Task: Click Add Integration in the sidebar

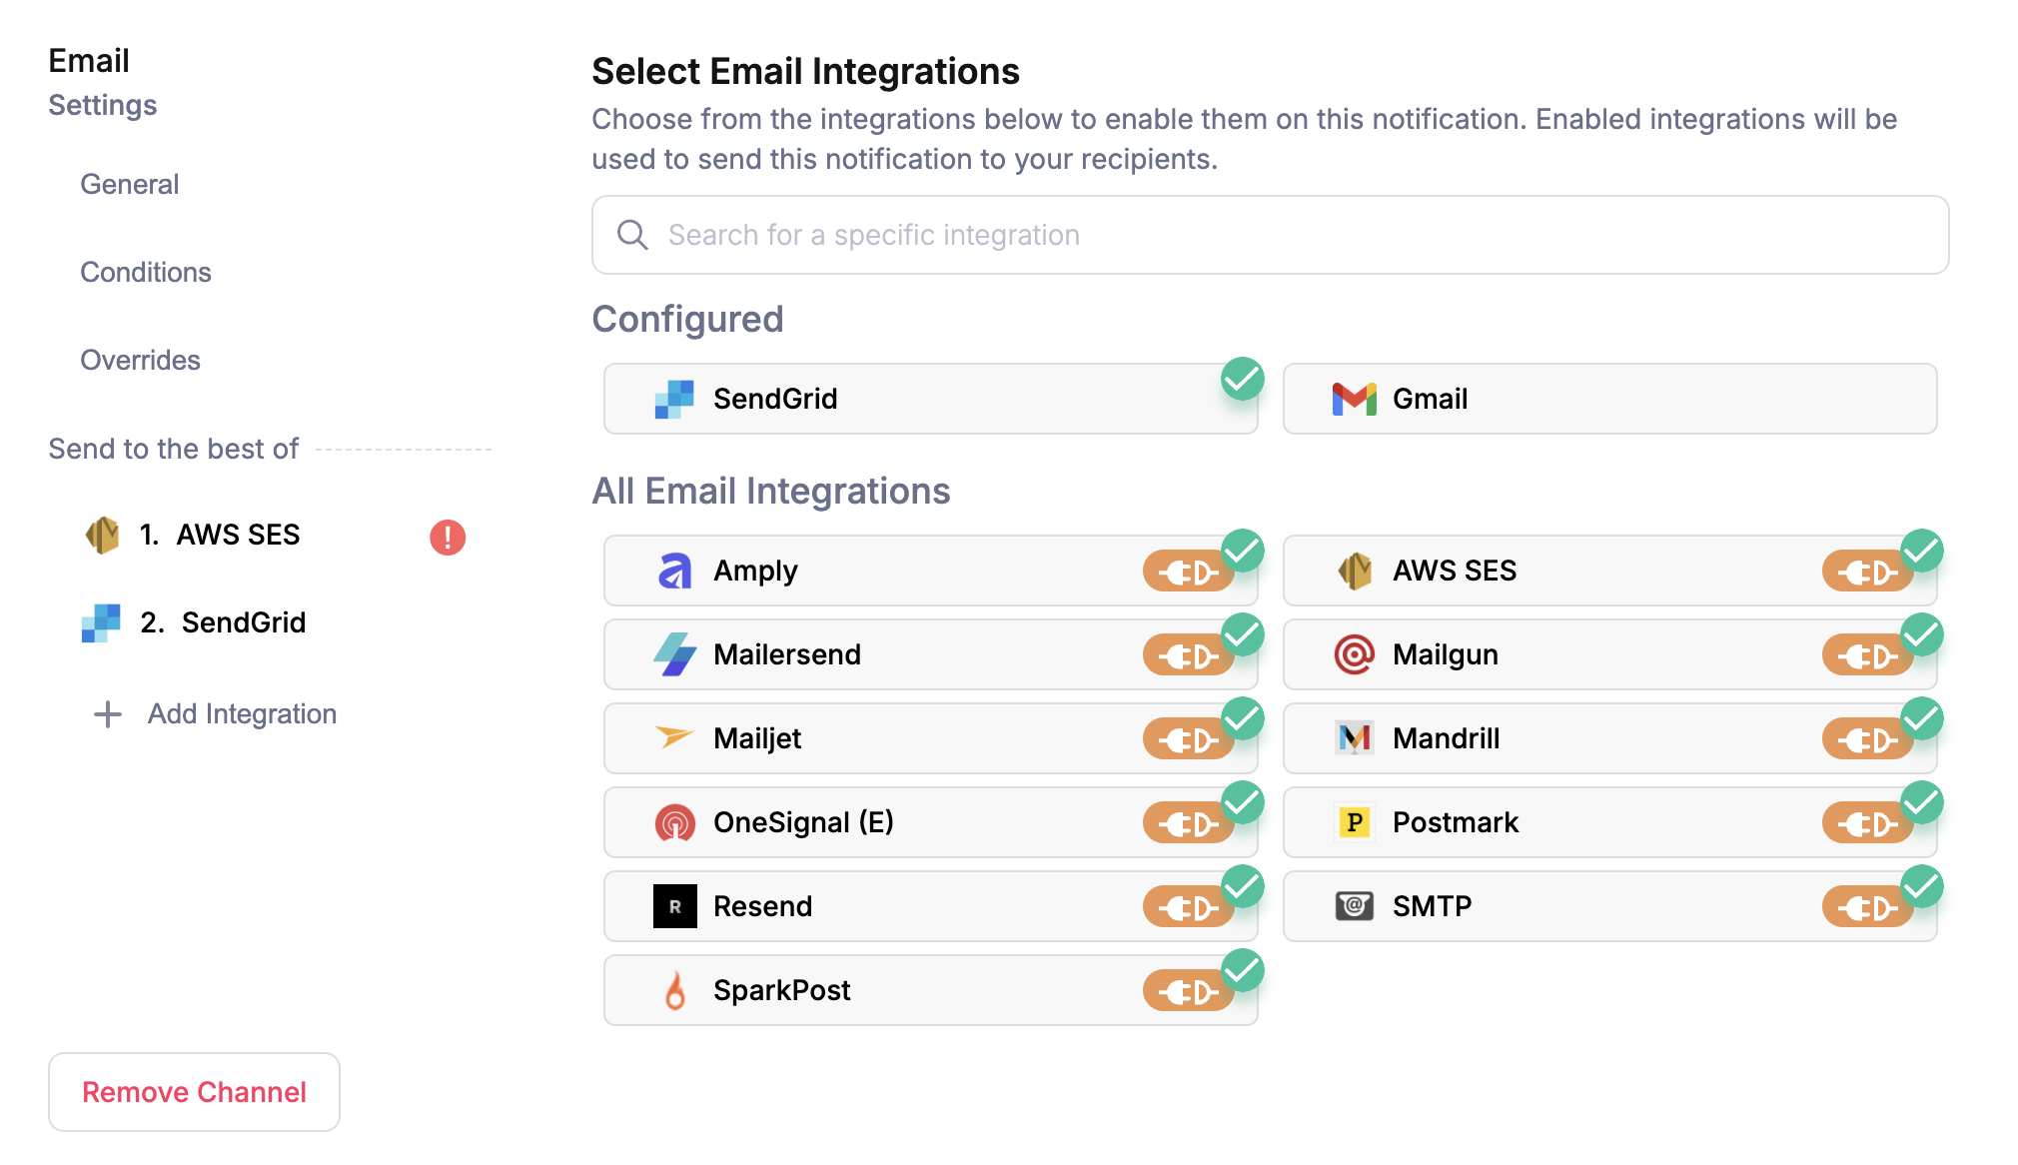Action: (x=241, y=713)
